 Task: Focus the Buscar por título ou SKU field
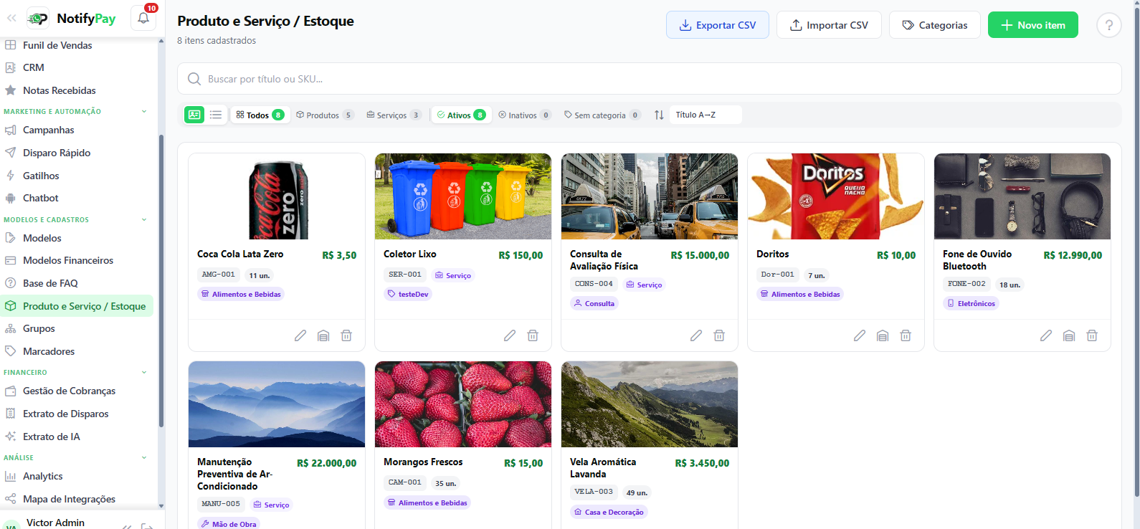[x=650, y=79]
